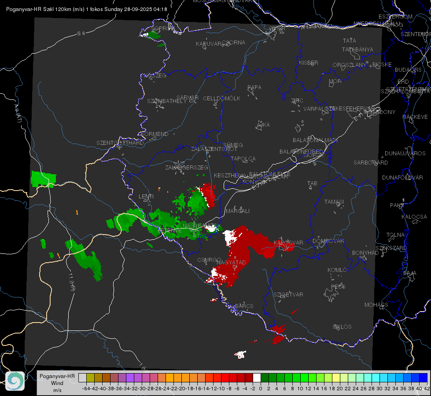Select the TOLNA town label
431x396 pixels.
[395, 235]
